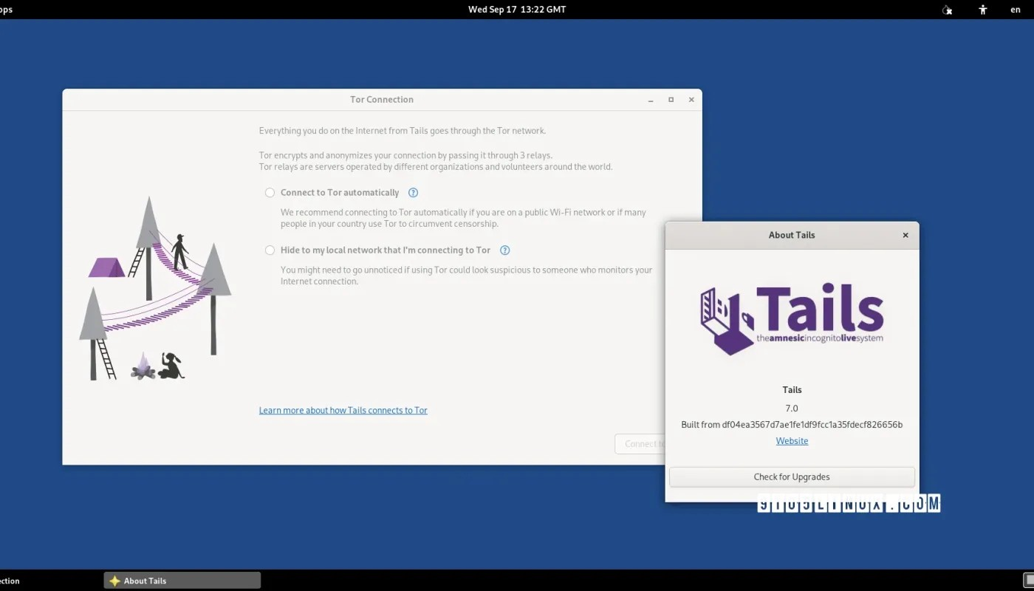Open link about how Tails connects to Tor
Viewport: 1034px width, 591px height.
click(x=343, y=410)
